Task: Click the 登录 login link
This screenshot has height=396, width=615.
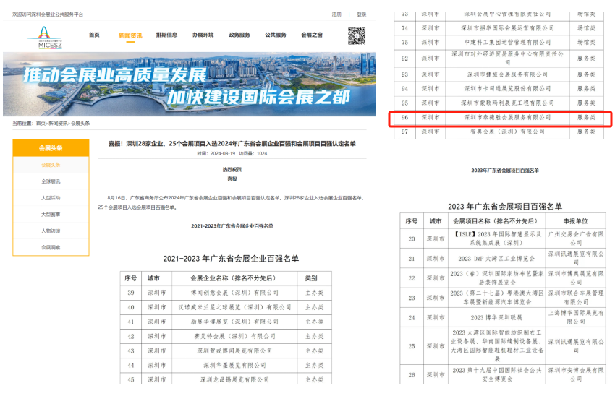Action: [x=361, y=14]
